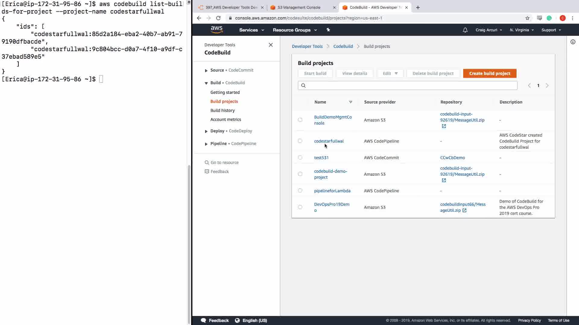Click the pin shortcut icon in AWS navbar
Viewport: 579px width, 325px height.
[x=328, y=30]
